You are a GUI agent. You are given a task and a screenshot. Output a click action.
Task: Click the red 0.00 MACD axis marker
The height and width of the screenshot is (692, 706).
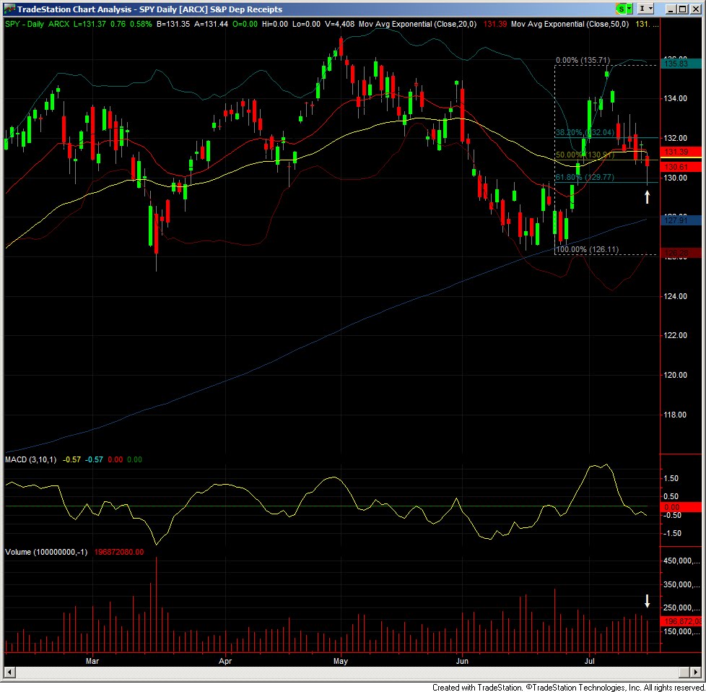click(x=681, y=507)
